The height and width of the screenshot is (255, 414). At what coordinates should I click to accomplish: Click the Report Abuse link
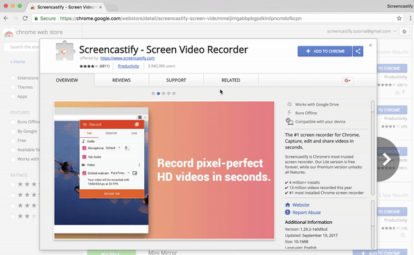(307, 213)
